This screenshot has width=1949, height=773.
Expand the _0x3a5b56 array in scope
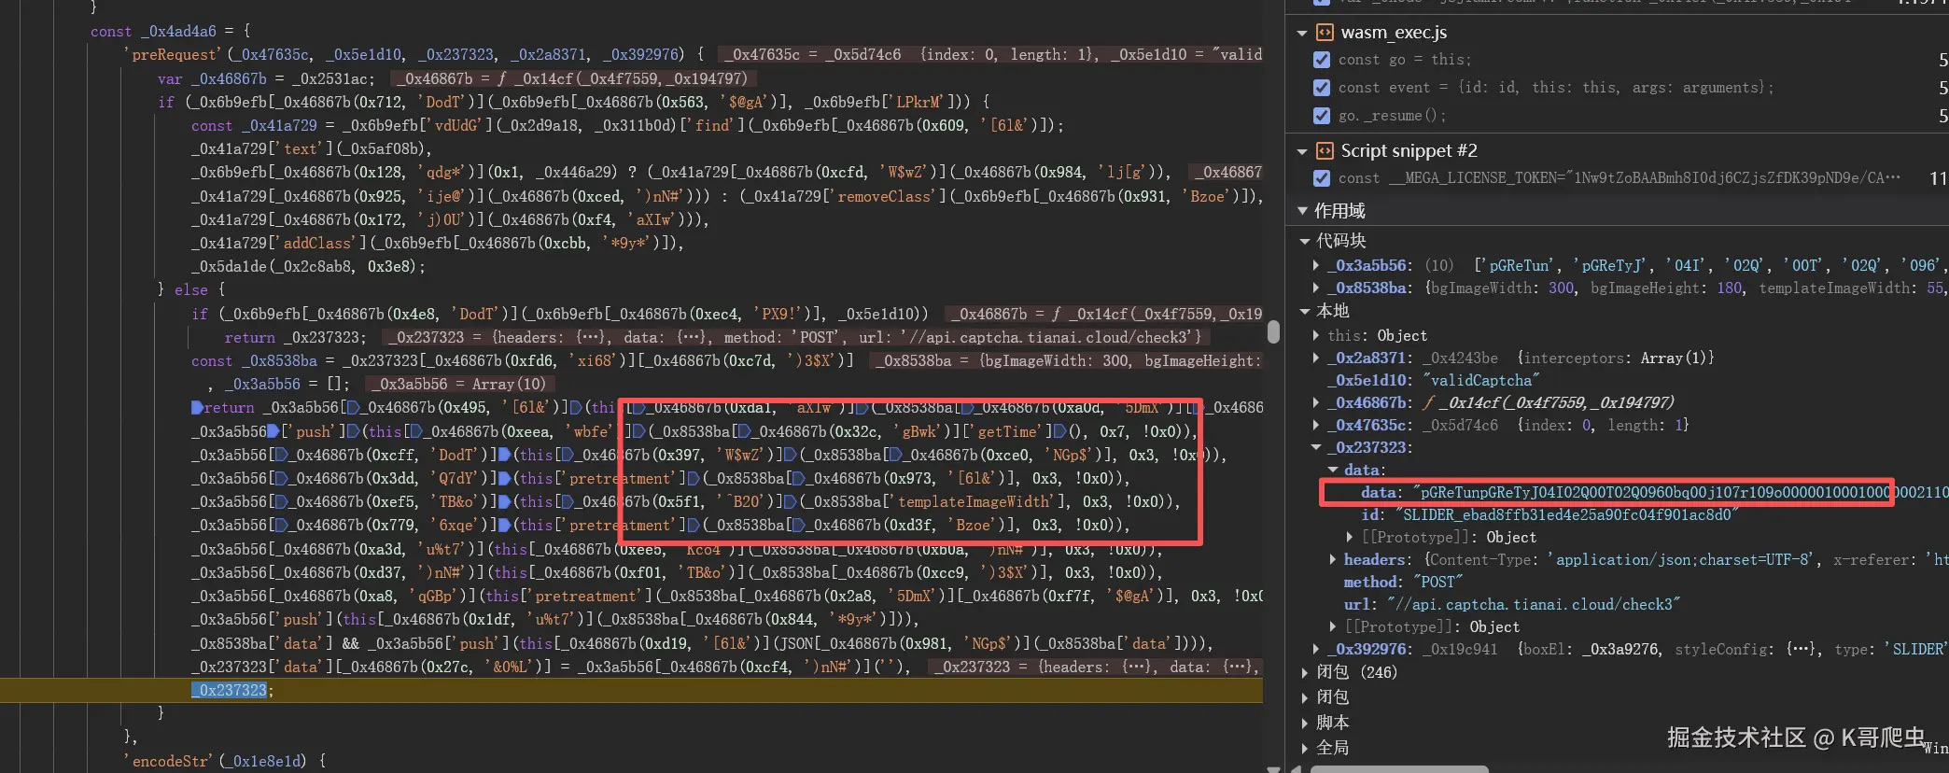(1316, 265)
